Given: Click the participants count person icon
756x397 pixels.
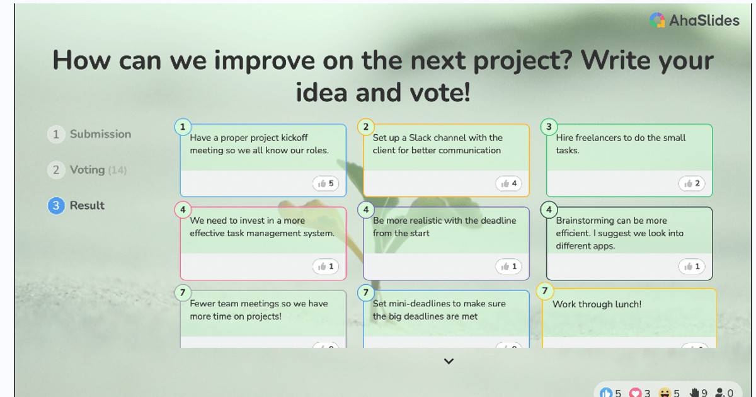Looking at the screenshot, I should 720,393.
